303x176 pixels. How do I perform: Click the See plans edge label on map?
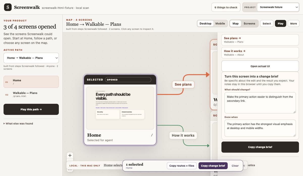tap(183, 84)
